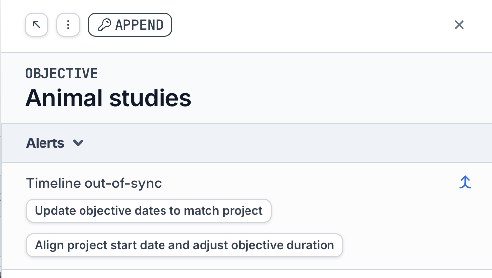Click the Timeline out-of-sync alert text
The width and height of the screenshot is (492, 278).
point(94,184)
